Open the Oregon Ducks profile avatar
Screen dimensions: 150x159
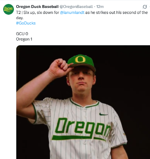point(8,9)
